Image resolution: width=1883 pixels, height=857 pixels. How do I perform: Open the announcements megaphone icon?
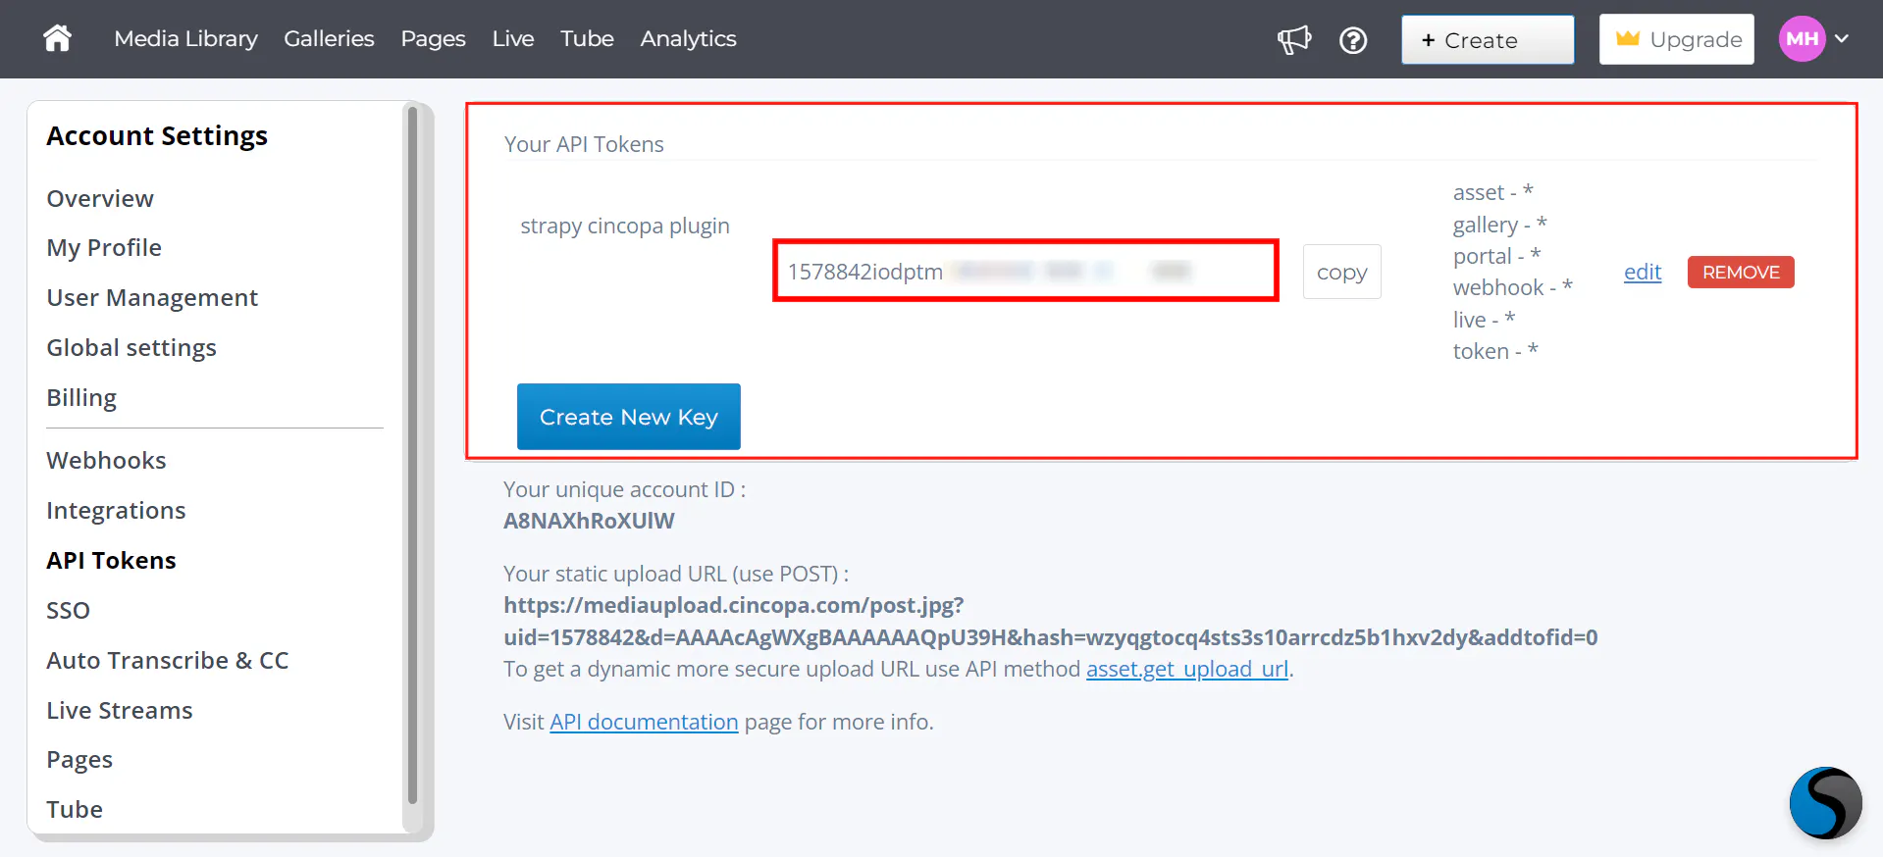pos(1294,40)
